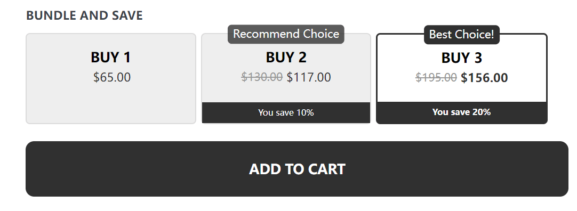Click the Recommend Choice badge
Viewport: 577px width, 211px height.
tap(286, 34)
